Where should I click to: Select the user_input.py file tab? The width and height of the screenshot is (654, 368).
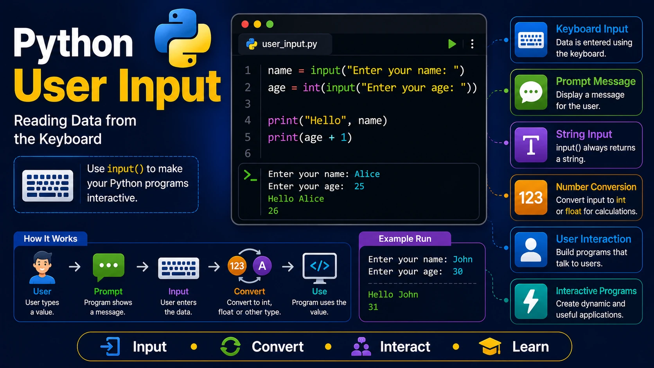click(285, 44)
